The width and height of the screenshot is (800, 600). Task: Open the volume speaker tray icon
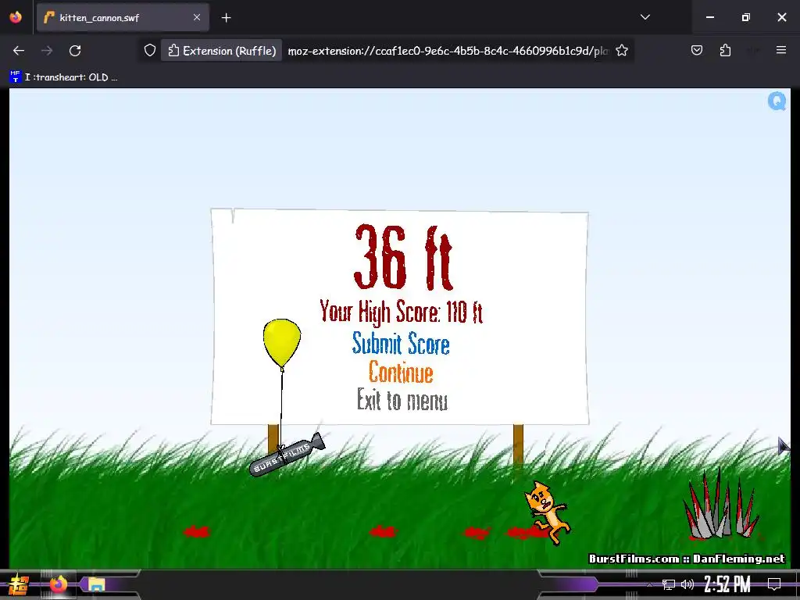687,584
